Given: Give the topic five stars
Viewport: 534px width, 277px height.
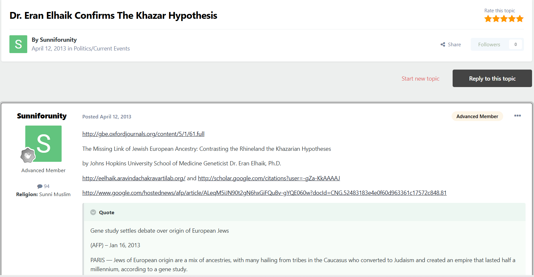Looking at the screenshot, I should tap(520, 19).
